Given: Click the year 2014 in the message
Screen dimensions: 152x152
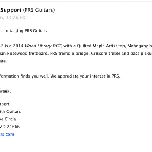Looking at the screenshot, I should (x=18, y=46).
